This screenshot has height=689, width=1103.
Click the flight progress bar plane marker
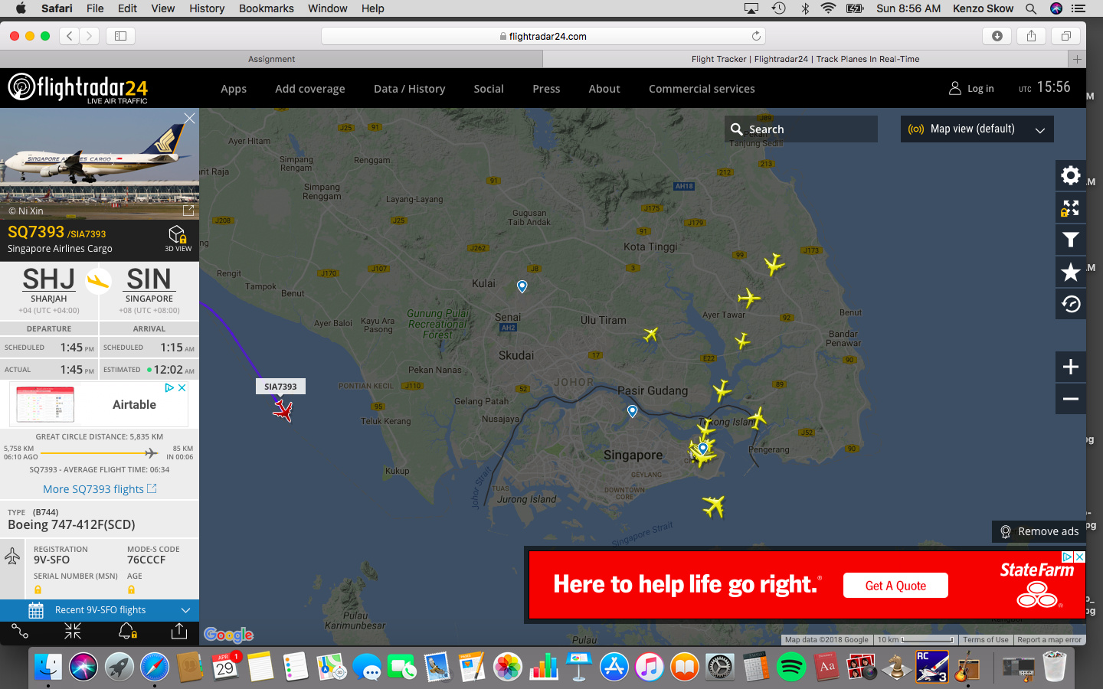coord(152,453)
